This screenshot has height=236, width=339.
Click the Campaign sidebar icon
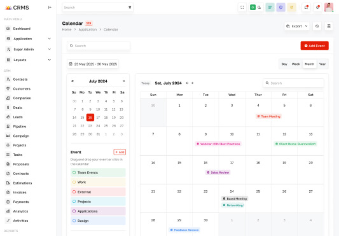click(x=8, y=136)
